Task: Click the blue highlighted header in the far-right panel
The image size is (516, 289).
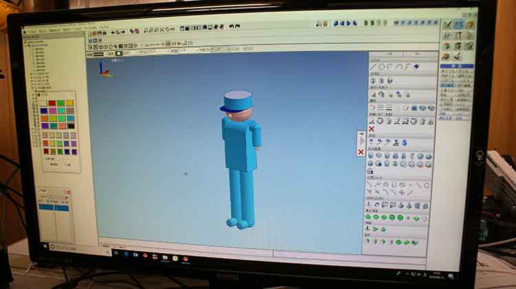Action: tap(456, 67)
